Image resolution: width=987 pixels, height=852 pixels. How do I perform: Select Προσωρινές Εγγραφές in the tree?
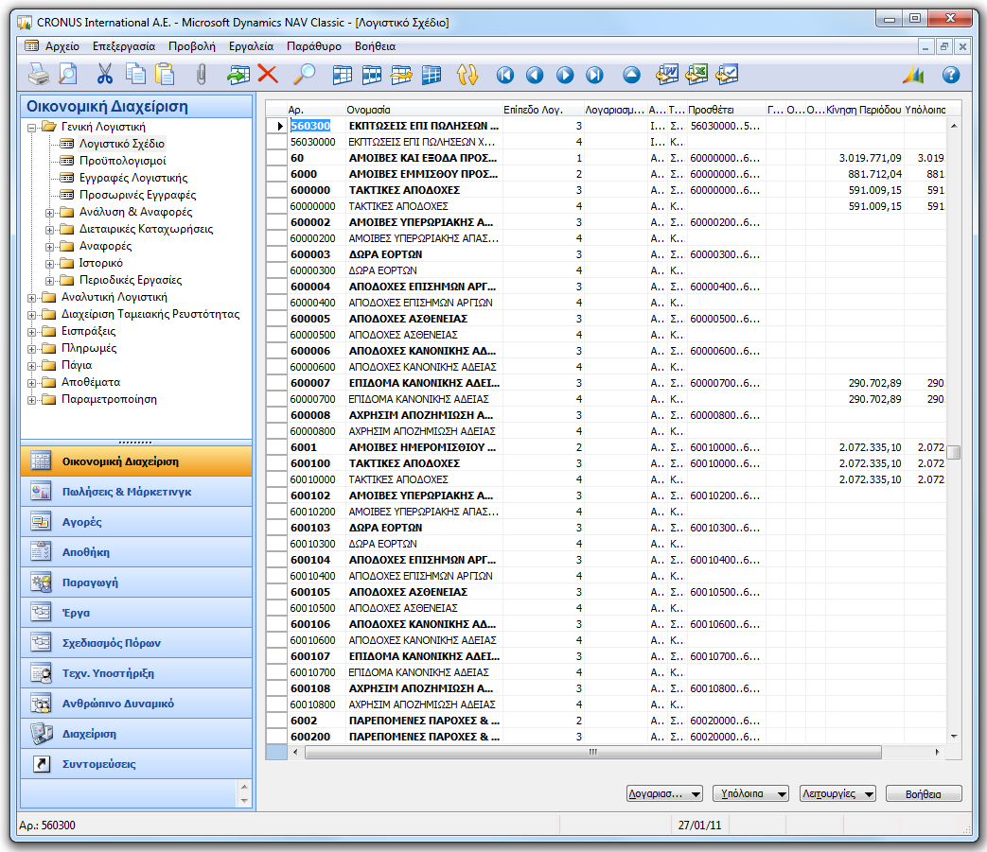point(138,195)
